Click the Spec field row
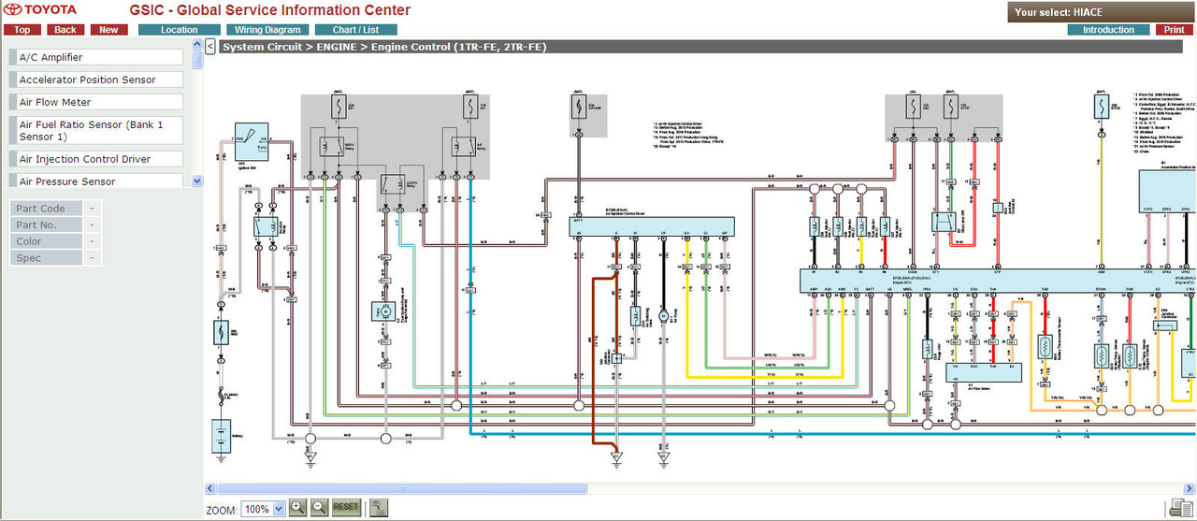The image size is (1197, 521). 55,257
